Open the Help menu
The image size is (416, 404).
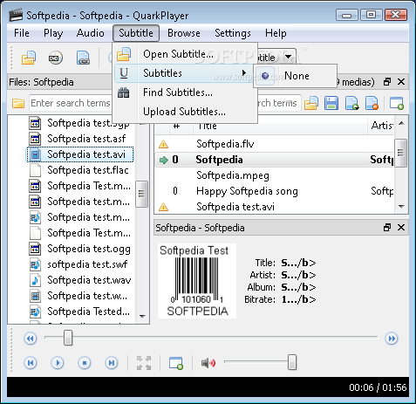[276, 33]
